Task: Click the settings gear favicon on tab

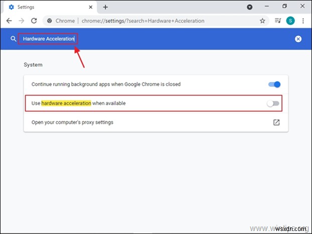Action: pos(12,7)
